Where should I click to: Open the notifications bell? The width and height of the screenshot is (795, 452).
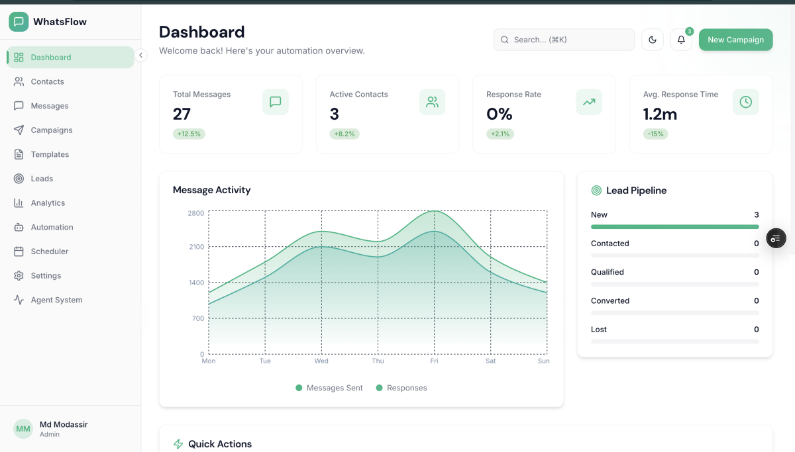coord(680,40)
